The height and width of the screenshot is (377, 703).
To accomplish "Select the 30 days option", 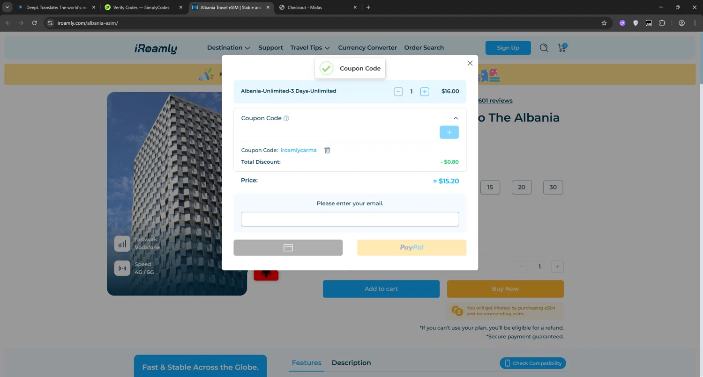I will point(553,187).
